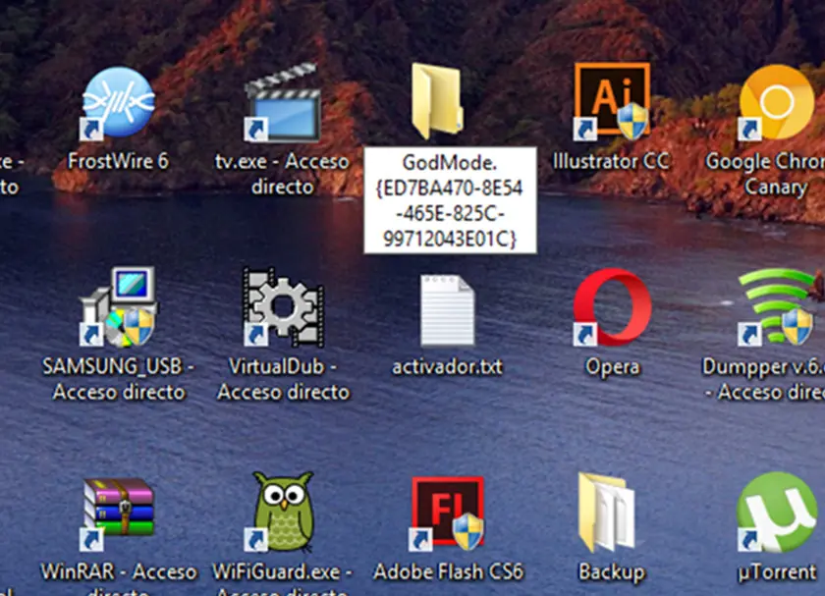Click the 'Google Chrome Canary' label text
825x596 pixels.
pyautogui.click(x=765, y=174)
